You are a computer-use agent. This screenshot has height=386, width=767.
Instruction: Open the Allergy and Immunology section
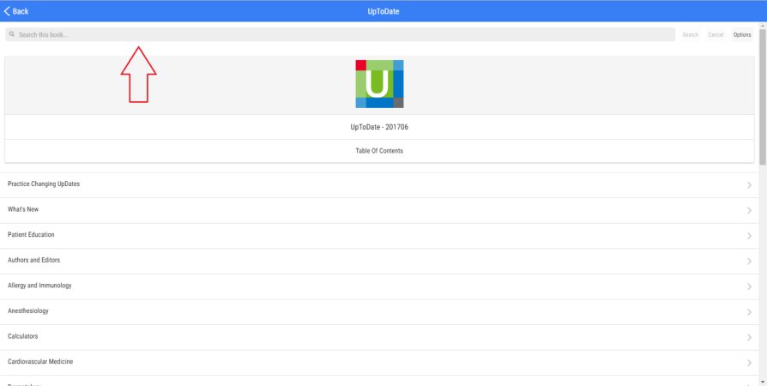[379, 286]
